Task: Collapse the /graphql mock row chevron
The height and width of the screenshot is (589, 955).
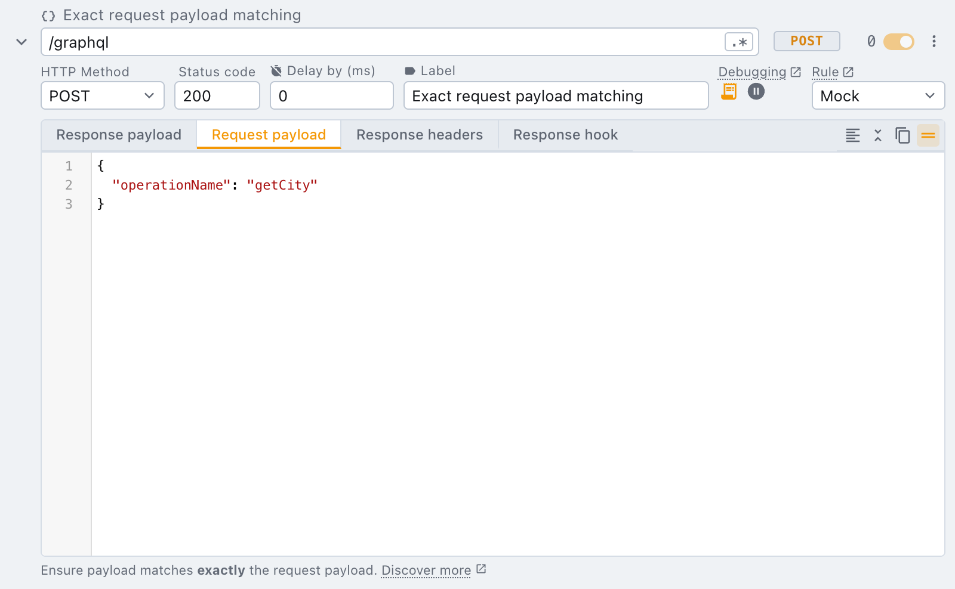Action: [21, 42]
